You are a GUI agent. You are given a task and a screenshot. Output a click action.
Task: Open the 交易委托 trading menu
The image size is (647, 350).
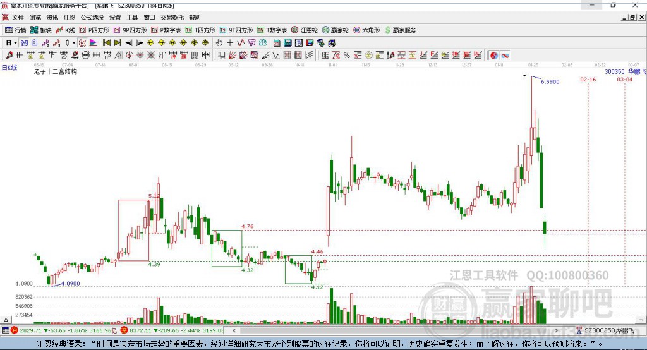[x=172, y=17]
